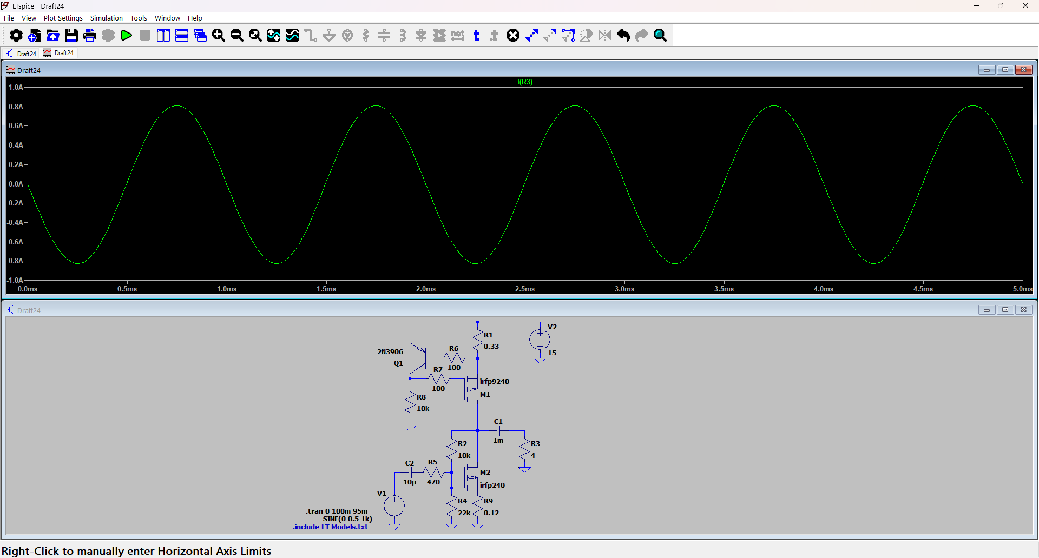
Task: Open the Simulation menu
Action: [x=107, y=18]
